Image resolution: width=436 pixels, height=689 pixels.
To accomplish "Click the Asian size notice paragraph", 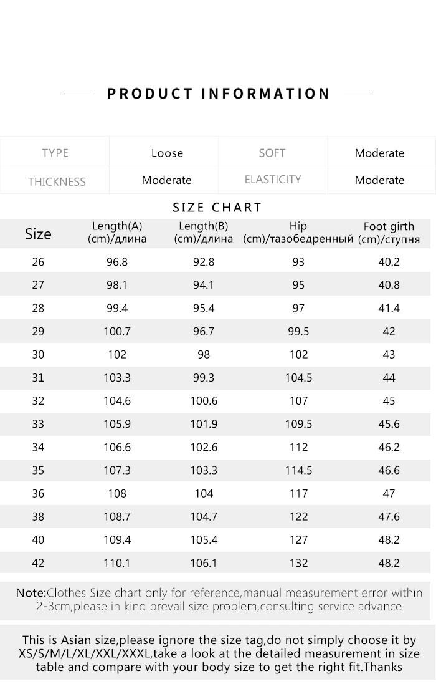I will tap(219, 653).
